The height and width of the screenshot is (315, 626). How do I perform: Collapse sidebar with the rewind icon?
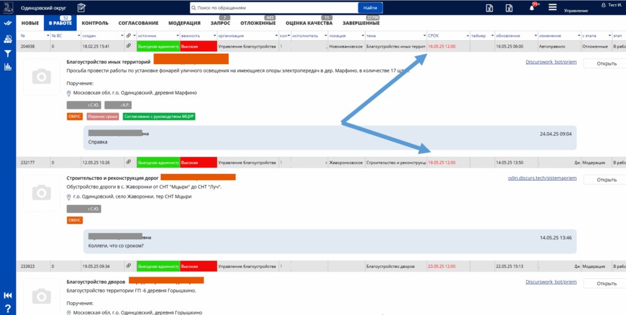click(x=7, y=295)
